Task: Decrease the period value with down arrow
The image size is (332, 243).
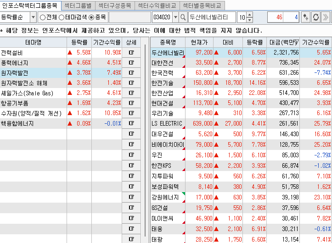Action: 250,20
